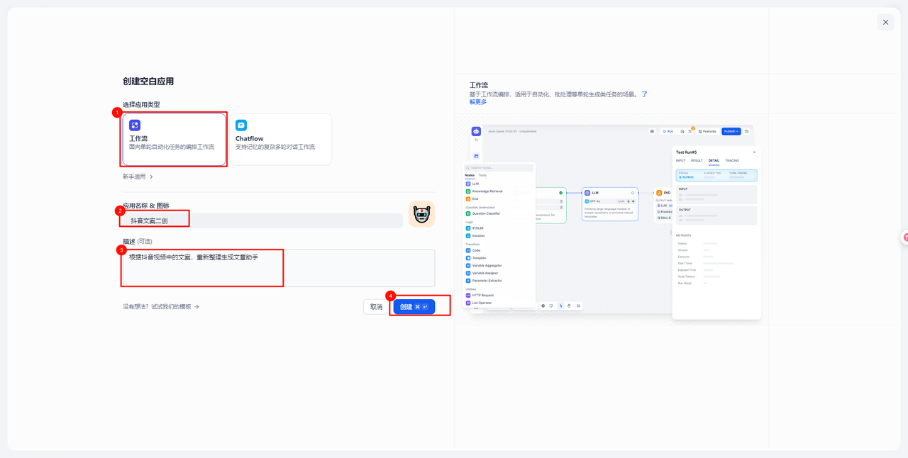This screenshot has width=908, height=458.
Task: Click the Run play icon in preview toolbar
Action: coord(665,131)
